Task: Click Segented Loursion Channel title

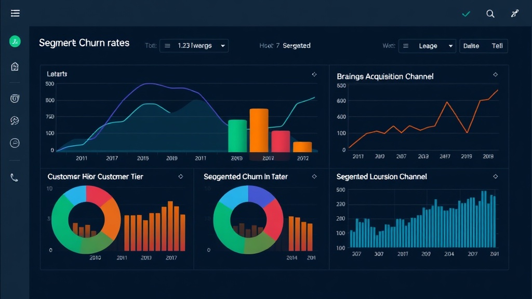Action: coord(382,176)
